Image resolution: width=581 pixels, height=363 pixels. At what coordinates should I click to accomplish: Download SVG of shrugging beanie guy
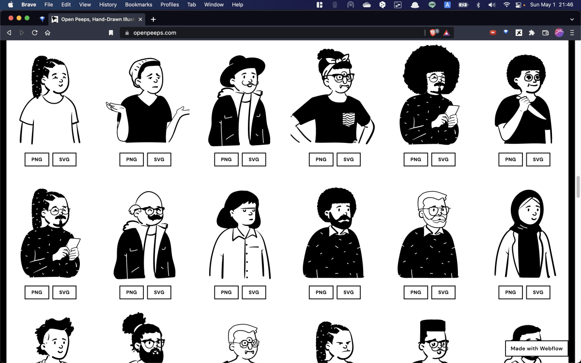(159, 159)
